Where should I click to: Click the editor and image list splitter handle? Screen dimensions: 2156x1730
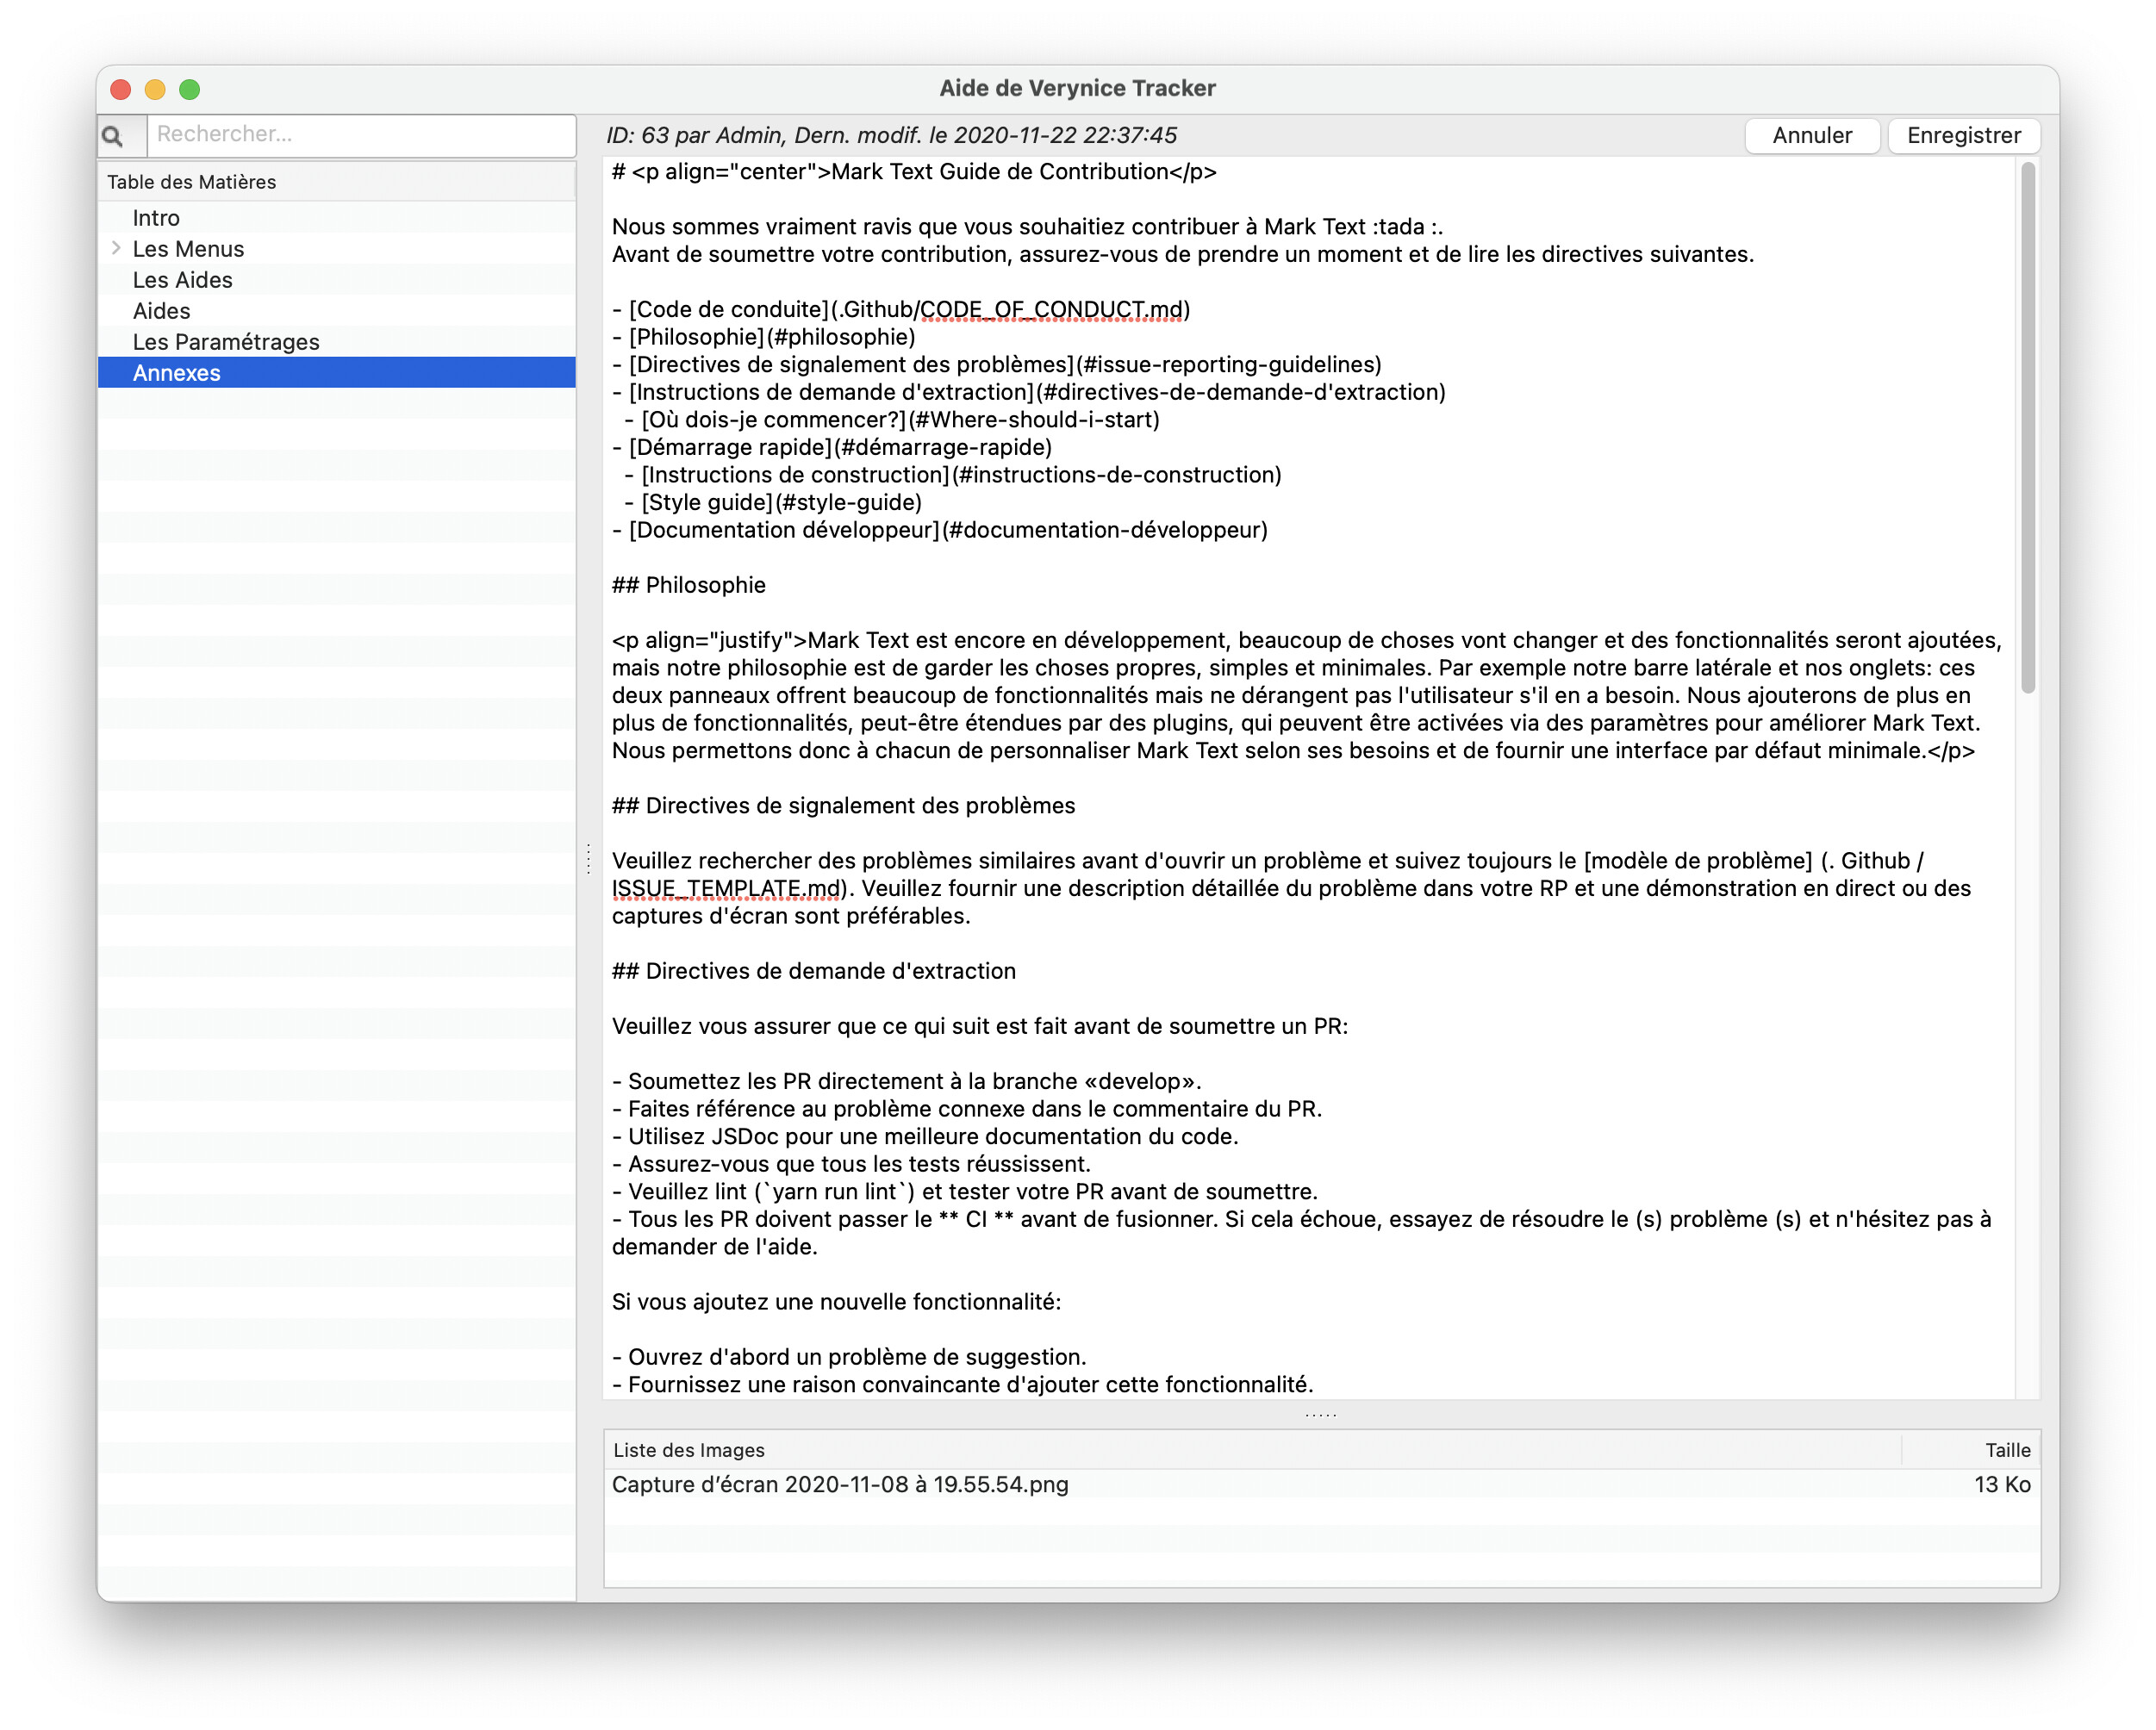point(1321,1414)
